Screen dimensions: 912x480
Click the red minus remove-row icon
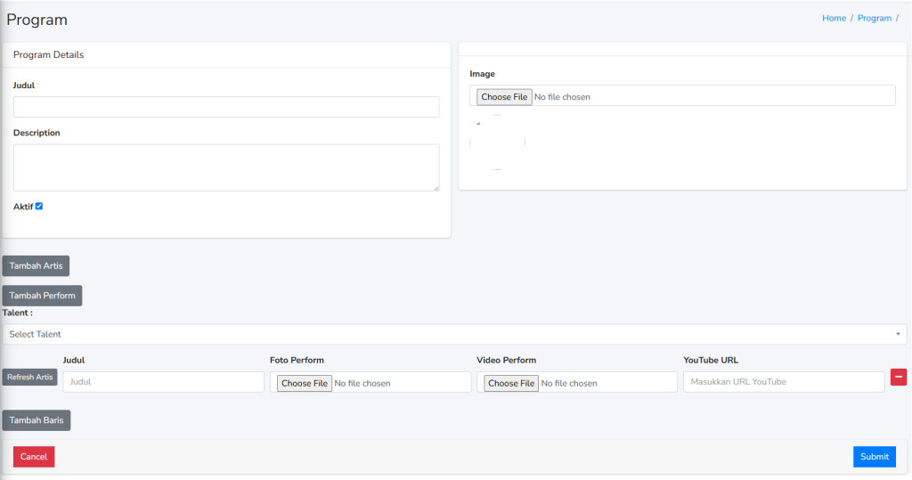click(x=899, y=378)
